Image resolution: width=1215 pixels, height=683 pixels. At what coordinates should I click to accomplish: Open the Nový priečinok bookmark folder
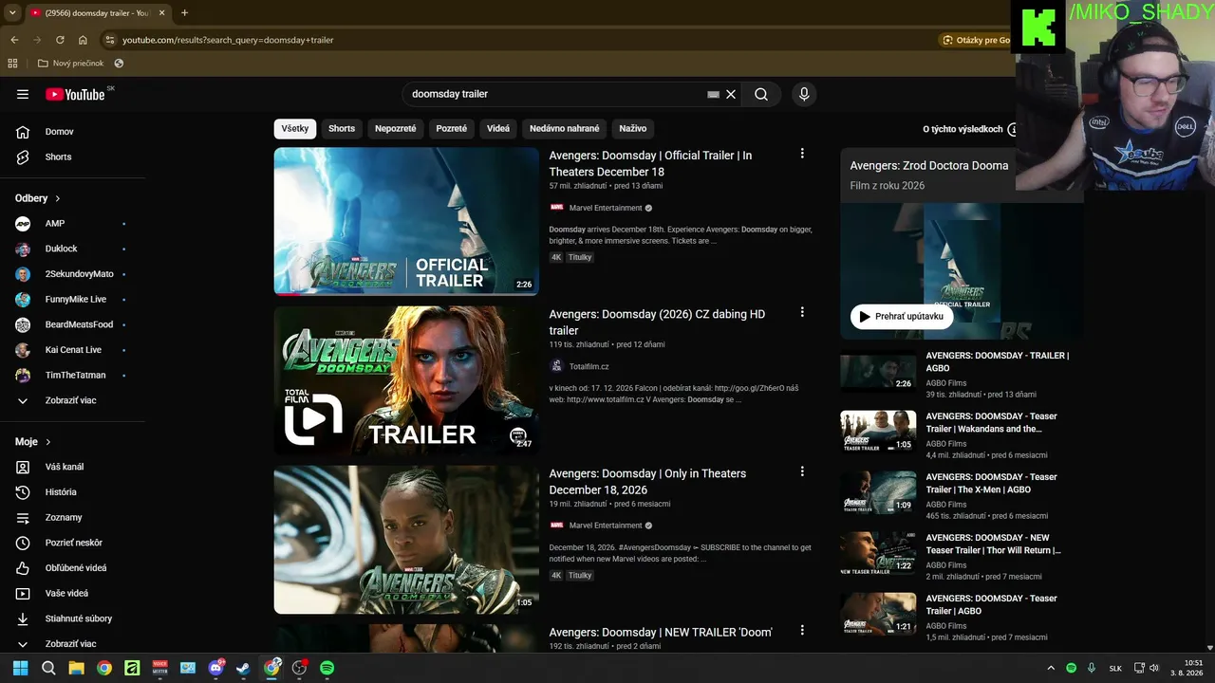[x=70, y=64]
